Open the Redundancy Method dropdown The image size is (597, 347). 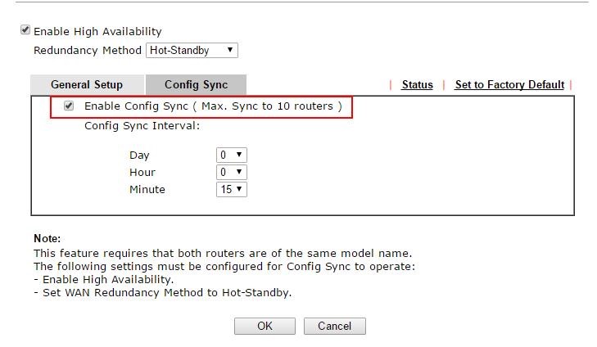[192, 50]
